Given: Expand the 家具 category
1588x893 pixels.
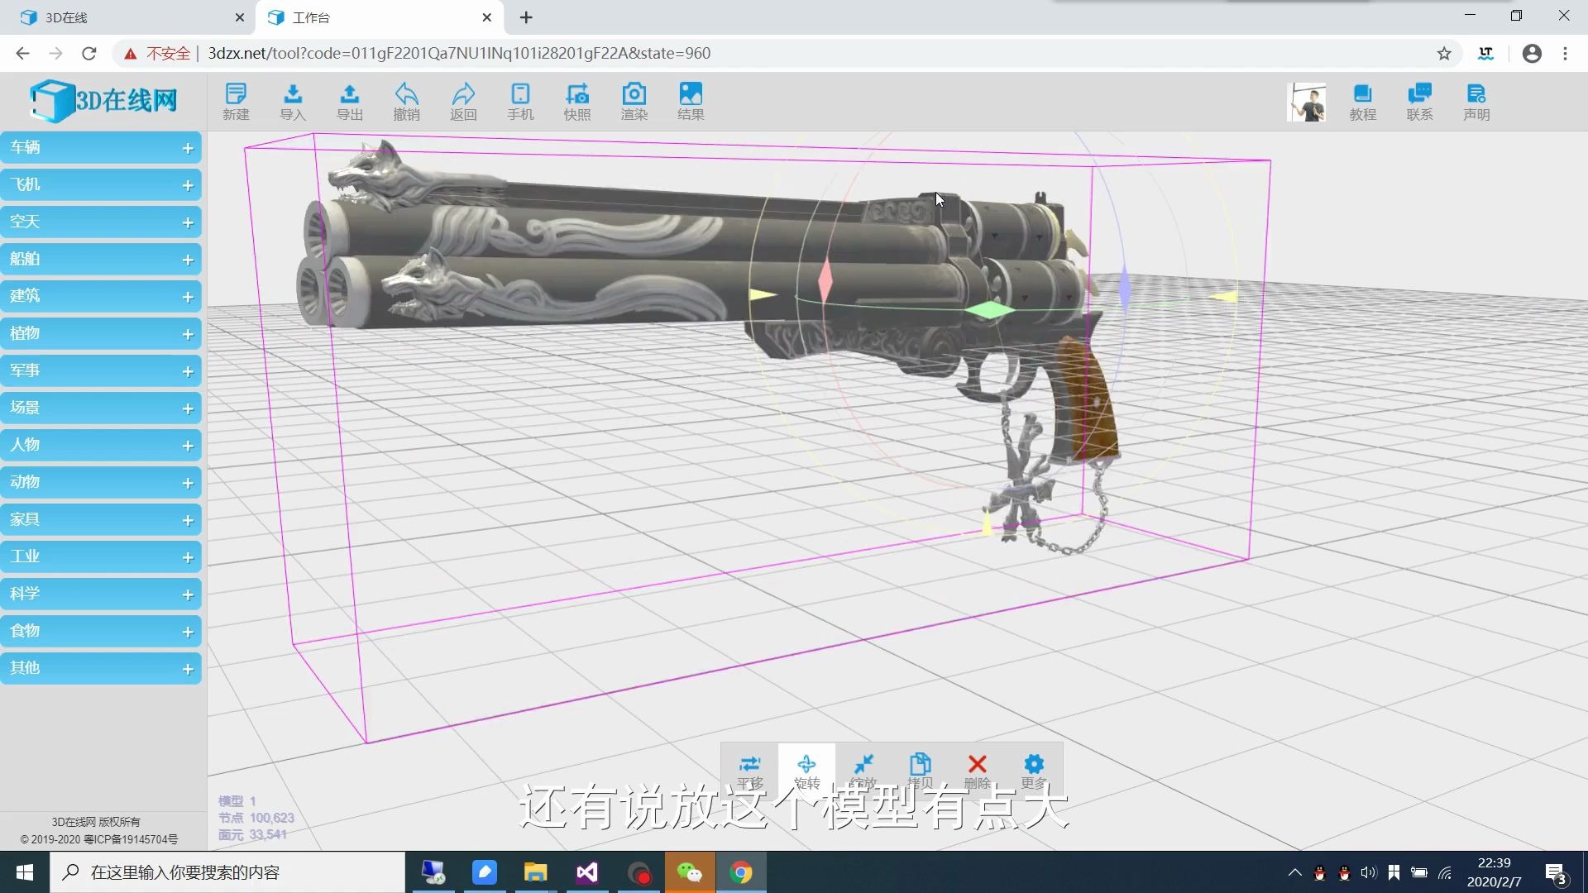Looking at the screenshot, I should pos(101,520).
